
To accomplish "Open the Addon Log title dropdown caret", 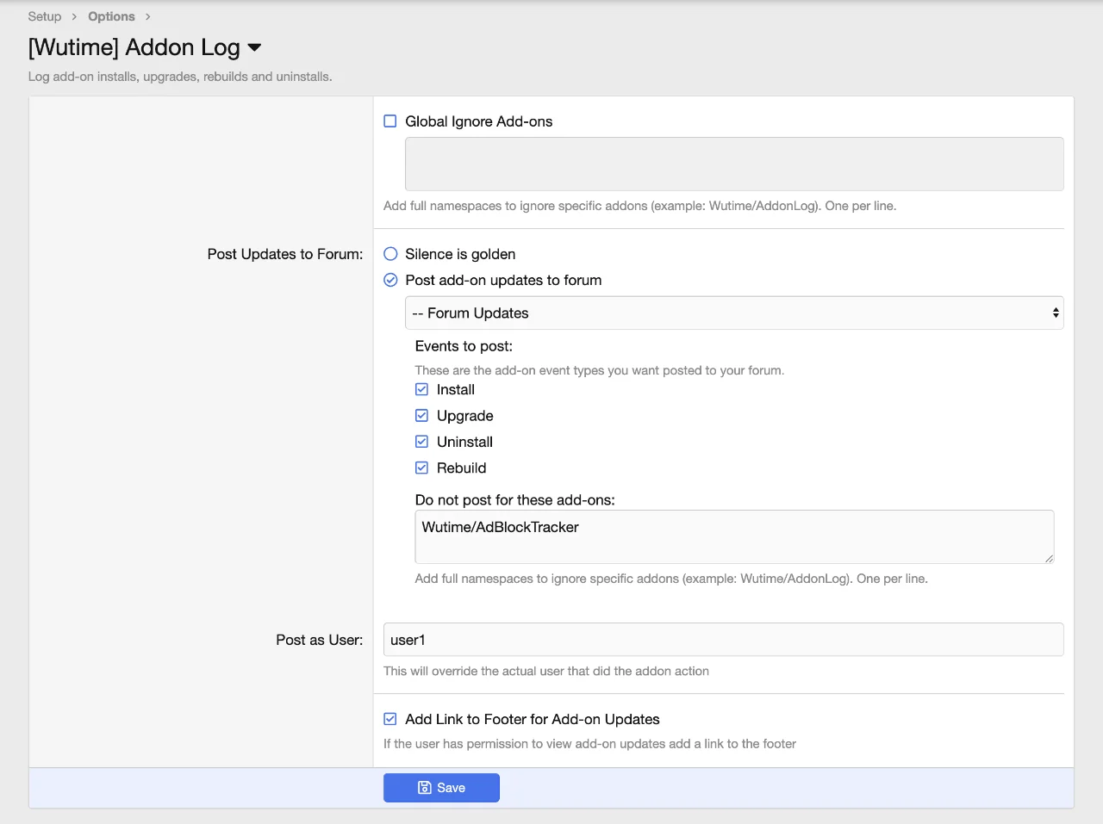I will click(x=254, y=47).
